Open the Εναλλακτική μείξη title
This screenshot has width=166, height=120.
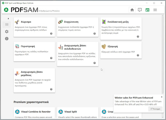(118, 22)
